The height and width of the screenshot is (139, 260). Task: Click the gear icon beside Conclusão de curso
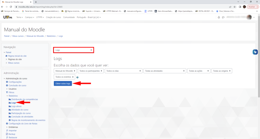[x=7, y=85]
